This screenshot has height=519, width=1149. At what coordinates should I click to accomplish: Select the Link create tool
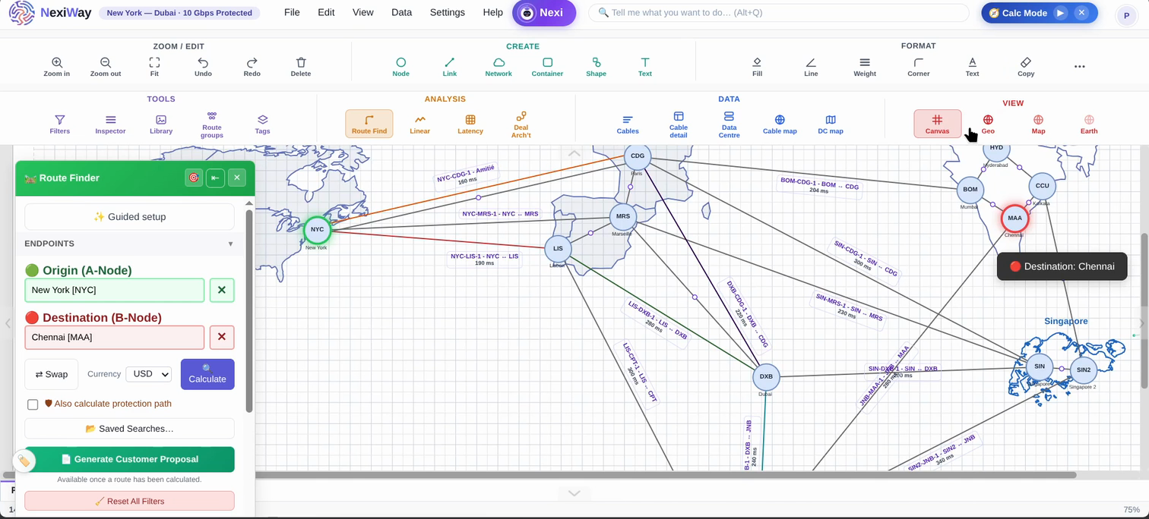click(x=450, y=67)
